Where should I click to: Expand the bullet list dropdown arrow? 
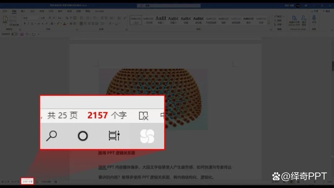click(84, 18)
